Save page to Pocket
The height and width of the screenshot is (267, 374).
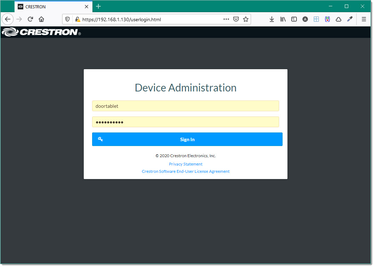236,19
